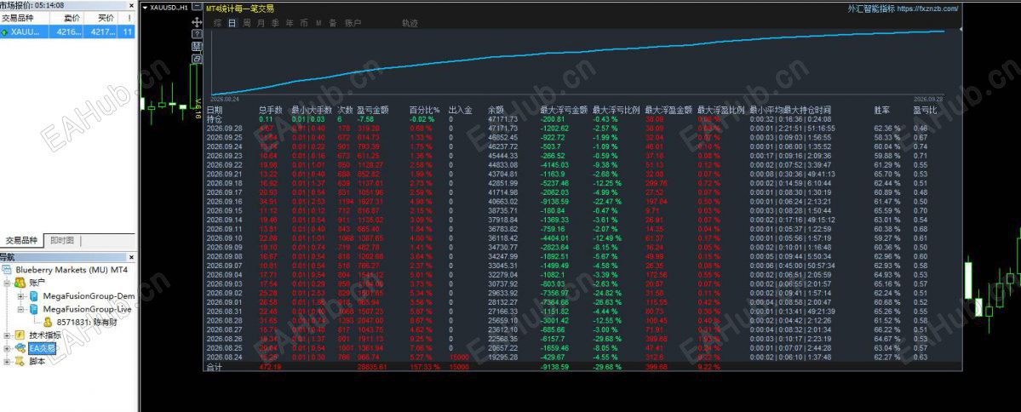Click the 竖 layout icon on the chart
This screenshot has height=412, width=1021.
197,46
